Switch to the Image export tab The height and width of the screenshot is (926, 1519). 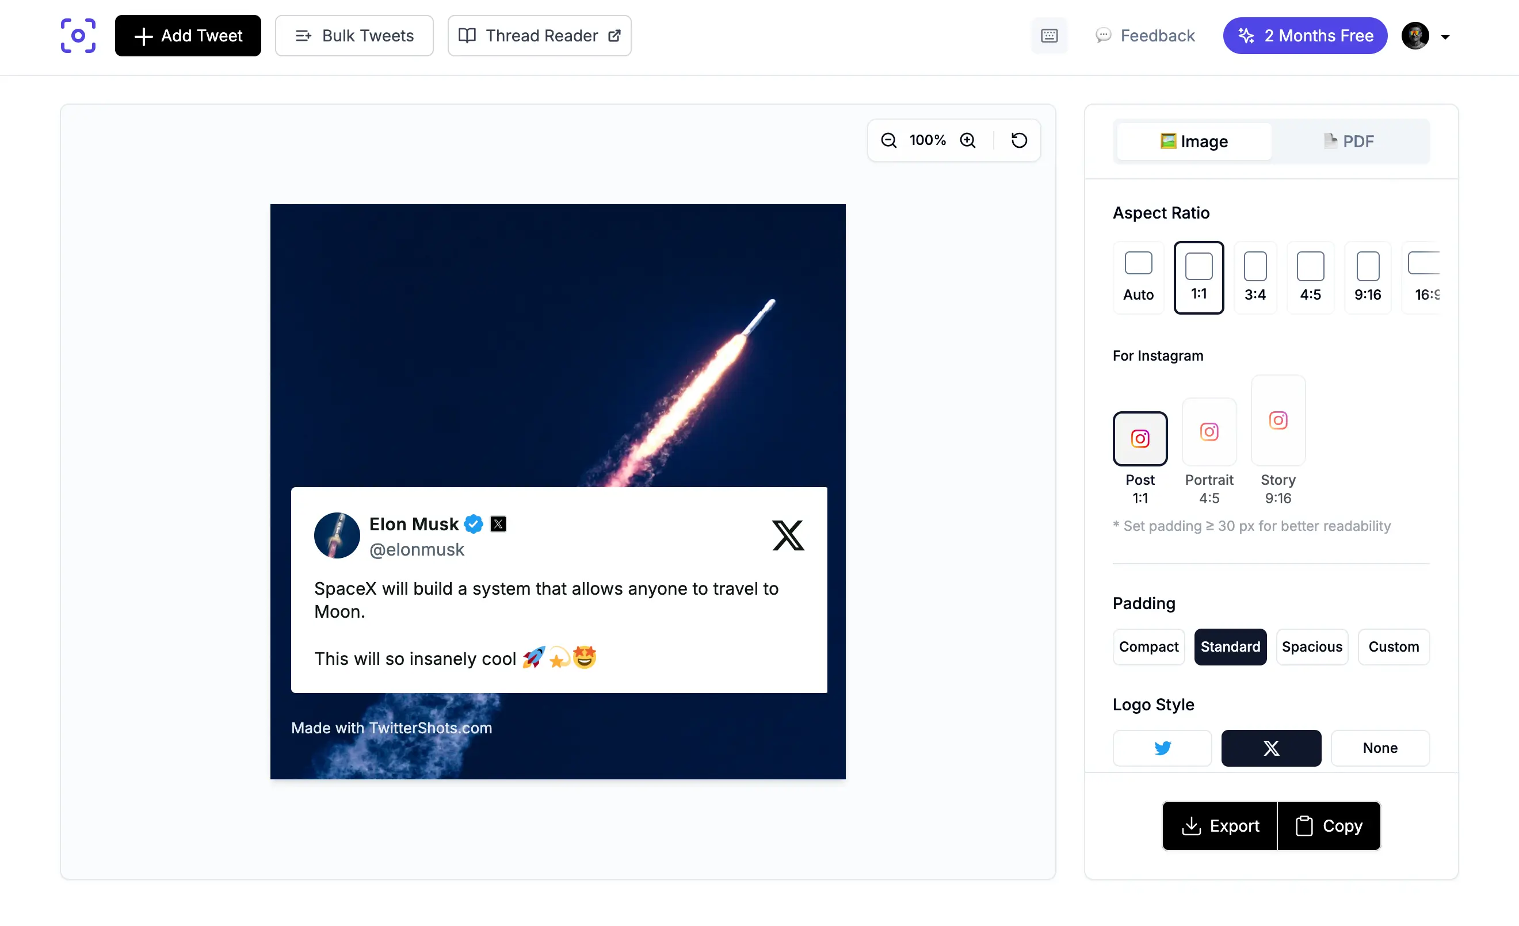[x=1193, y=140]
